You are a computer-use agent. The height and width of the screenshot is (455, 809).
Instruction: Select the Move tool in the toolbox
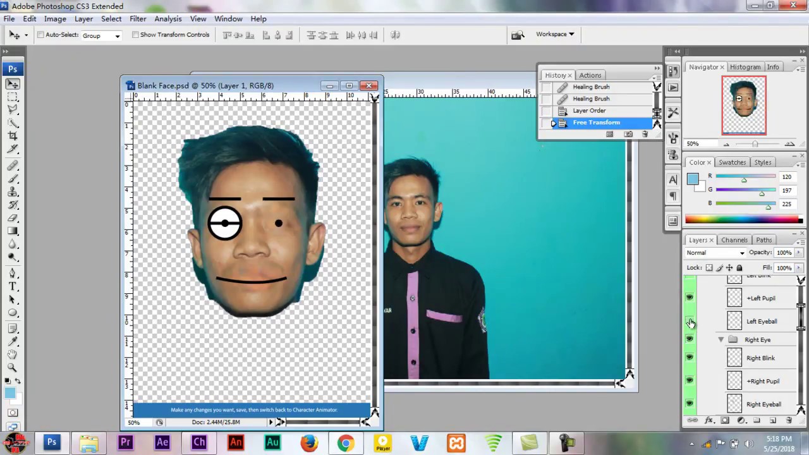pyautogui.click(x=13, y=84)
